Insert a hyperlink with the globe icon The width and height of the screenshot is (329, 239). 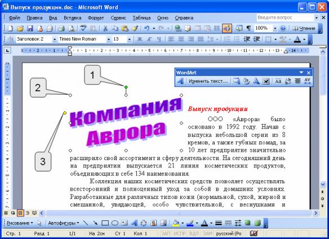(178, 28)
